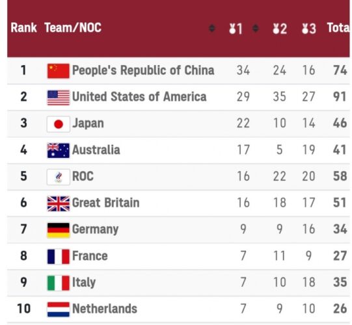Click the Germany flag icon

(x=59, y=230)
